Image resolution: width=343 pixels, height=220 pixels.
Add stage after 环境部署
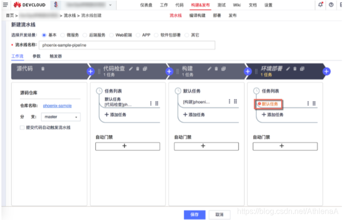[326, 71]
